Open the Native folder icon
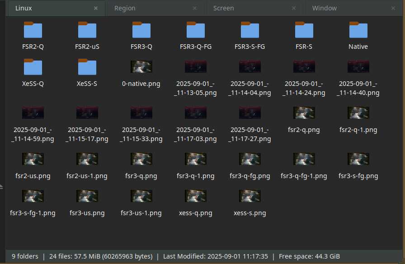Viewport: 405px width, 264px height. click(x=358, y=30)
